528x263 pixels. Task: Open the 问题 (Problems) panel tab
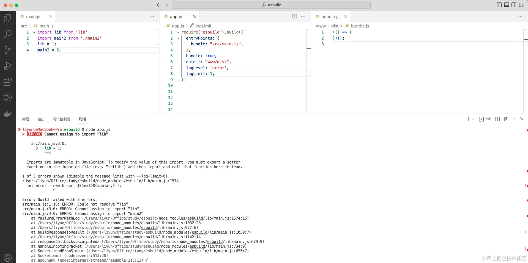coord(26,119)
